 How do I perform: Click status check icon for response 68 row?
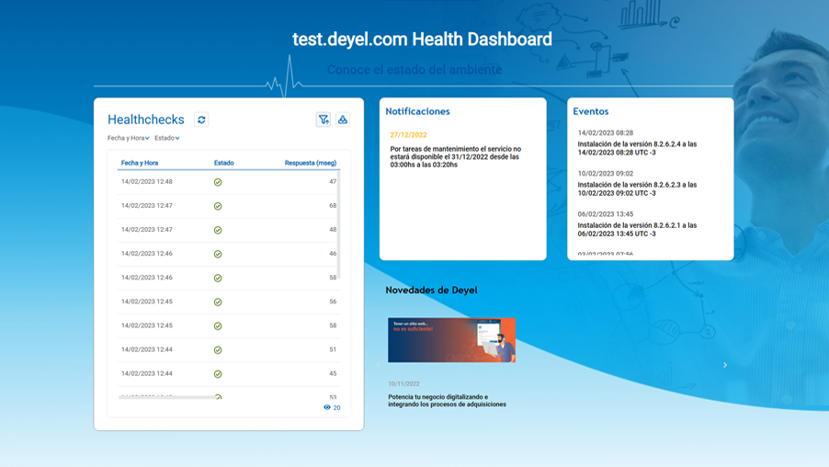tap(218, 206)
